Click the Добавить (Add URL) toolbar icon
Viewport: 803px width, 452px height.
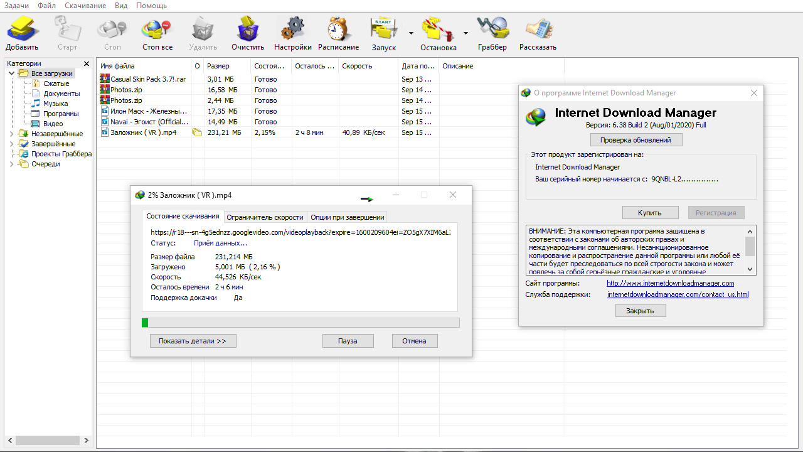point(23,29)
